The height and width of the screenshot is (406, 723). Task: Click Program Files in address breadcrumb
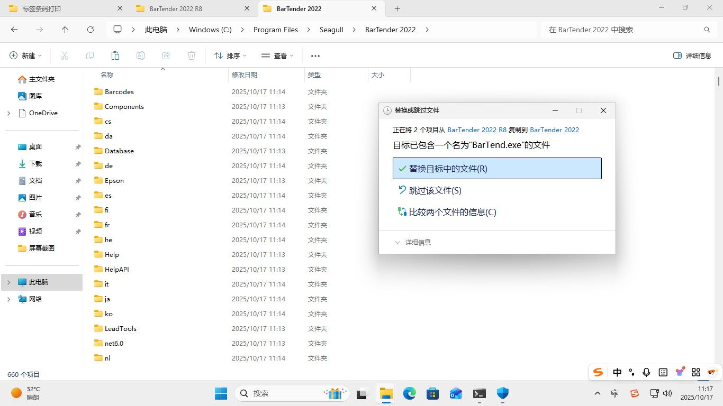point(276,30)
